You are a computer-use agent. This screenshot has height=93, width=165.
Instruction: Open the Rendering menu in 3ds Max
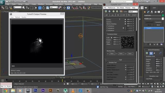pyautogui.click(x=68, y=4)
